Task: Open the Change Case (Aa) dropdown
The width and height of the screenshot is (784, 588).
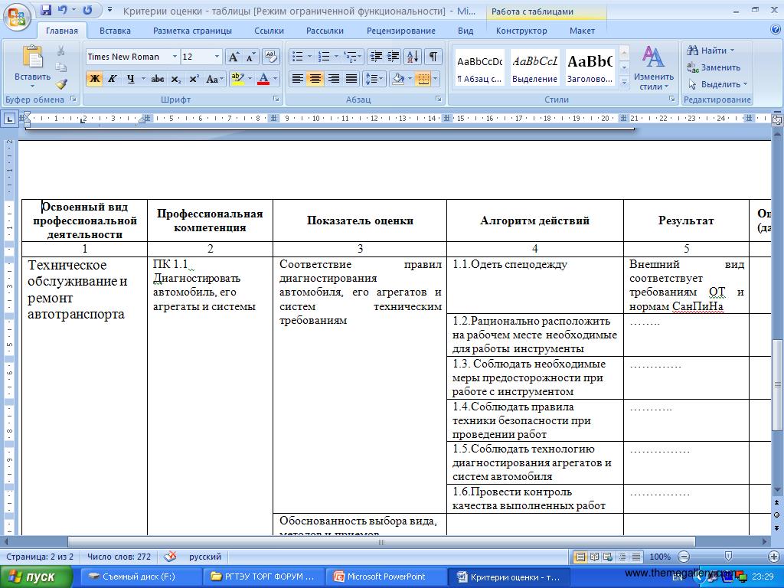Action: click(x=214, y=79)
